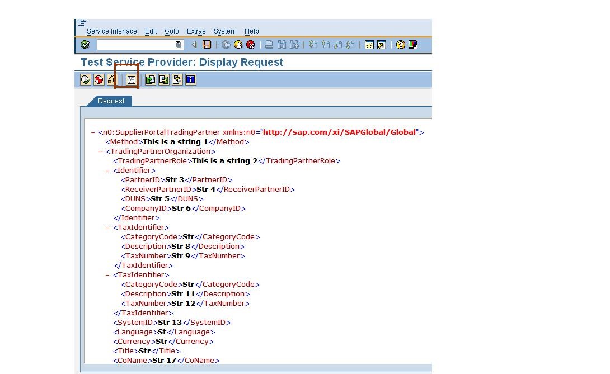This screenshot has width=610, height=374.
Task: Open the command field history dropdown
Action: click(178, 44)
